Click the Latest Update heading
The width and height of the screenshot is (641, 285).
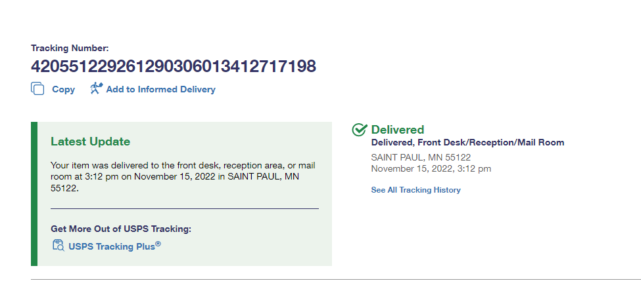[90, 142]
